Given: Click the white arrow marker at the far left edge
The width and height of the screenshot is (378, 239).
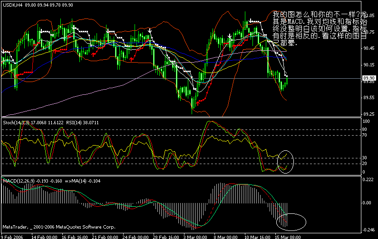Looking at the screenshot, I should coord(4,51).
